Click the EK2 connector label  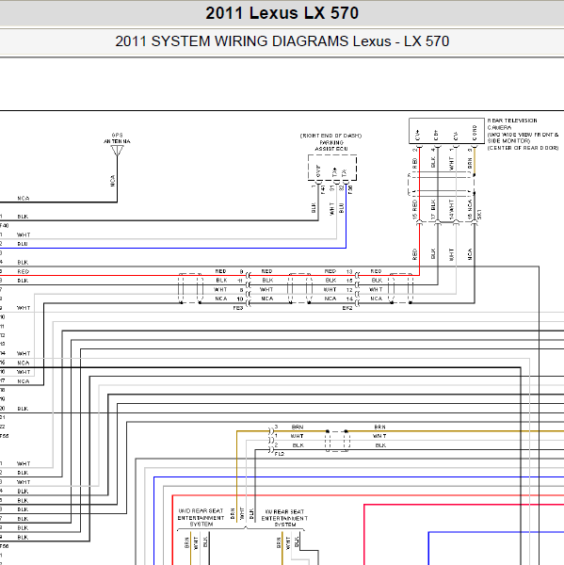[347, 308]
